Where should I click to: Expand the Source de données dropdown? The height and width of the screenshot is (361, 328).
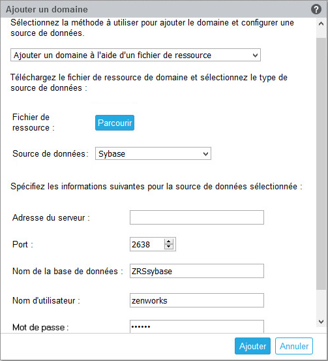(x=153, y=153)
